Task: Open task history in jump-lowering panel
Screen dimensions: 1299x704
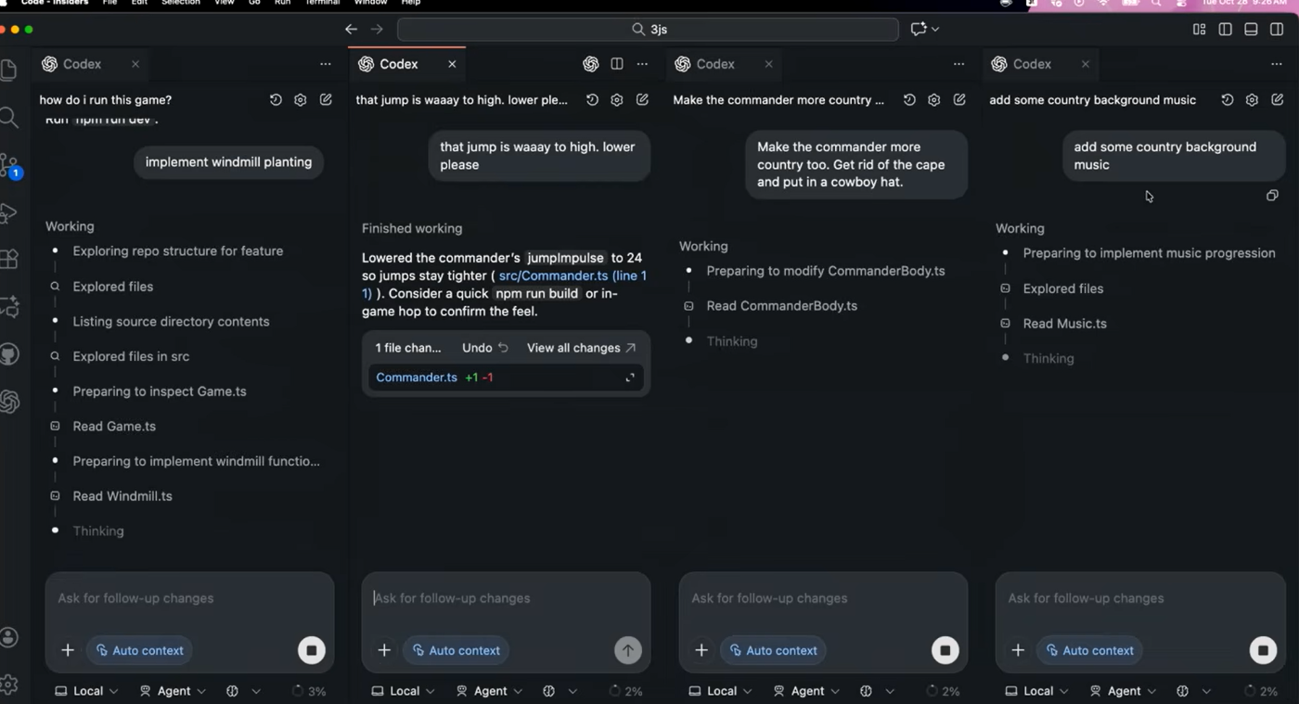Action: (x=592, y=100)
